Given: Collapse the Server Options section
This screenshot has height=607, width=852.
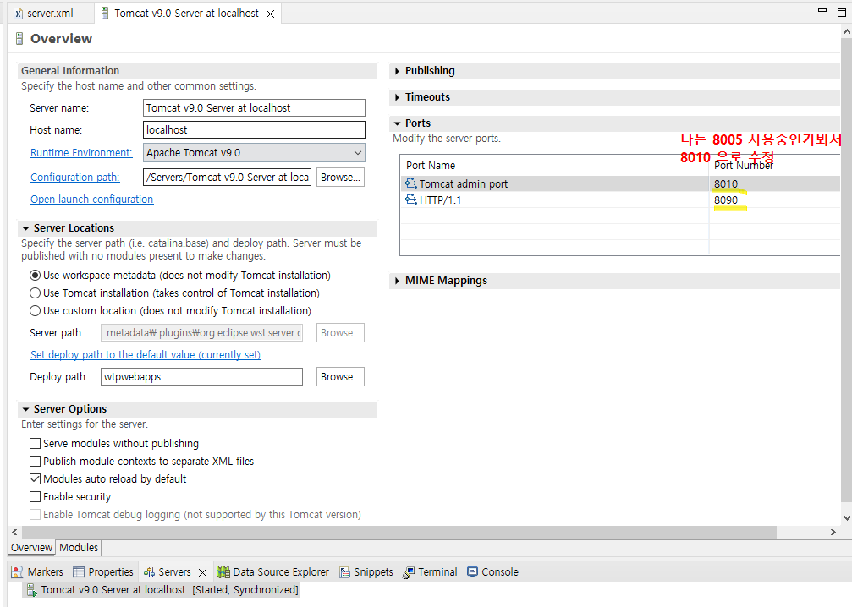Looking at the screenshot, I should pyautogui.click(x=25, y=409).
